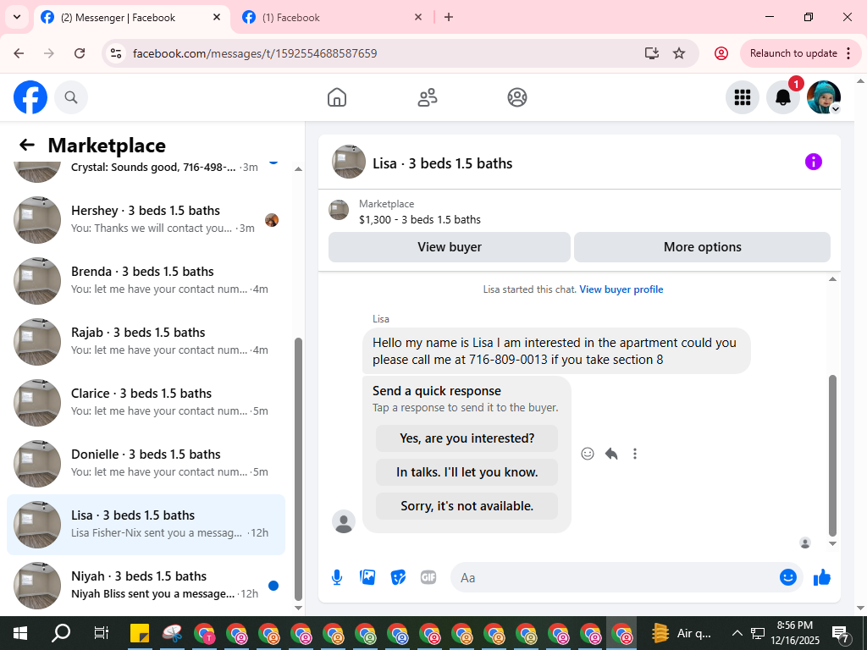Click the More options button

[702, 247]
